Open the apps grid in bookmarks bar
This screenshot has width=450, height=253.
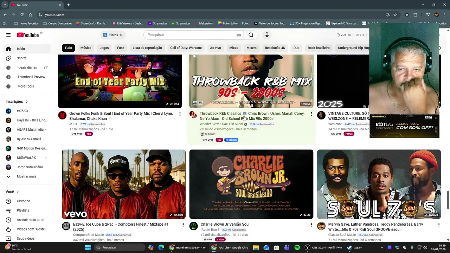pyautogui.click(x=5, y=24)
